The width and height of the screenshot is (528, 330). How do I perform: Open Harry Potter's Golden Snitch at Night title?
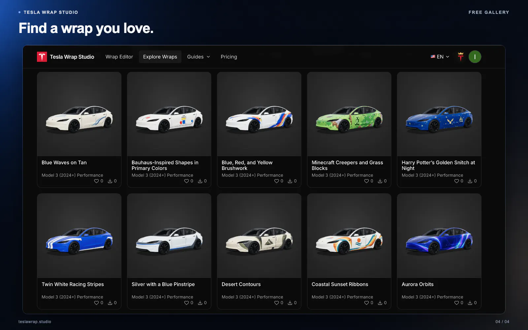pos(438,165)
